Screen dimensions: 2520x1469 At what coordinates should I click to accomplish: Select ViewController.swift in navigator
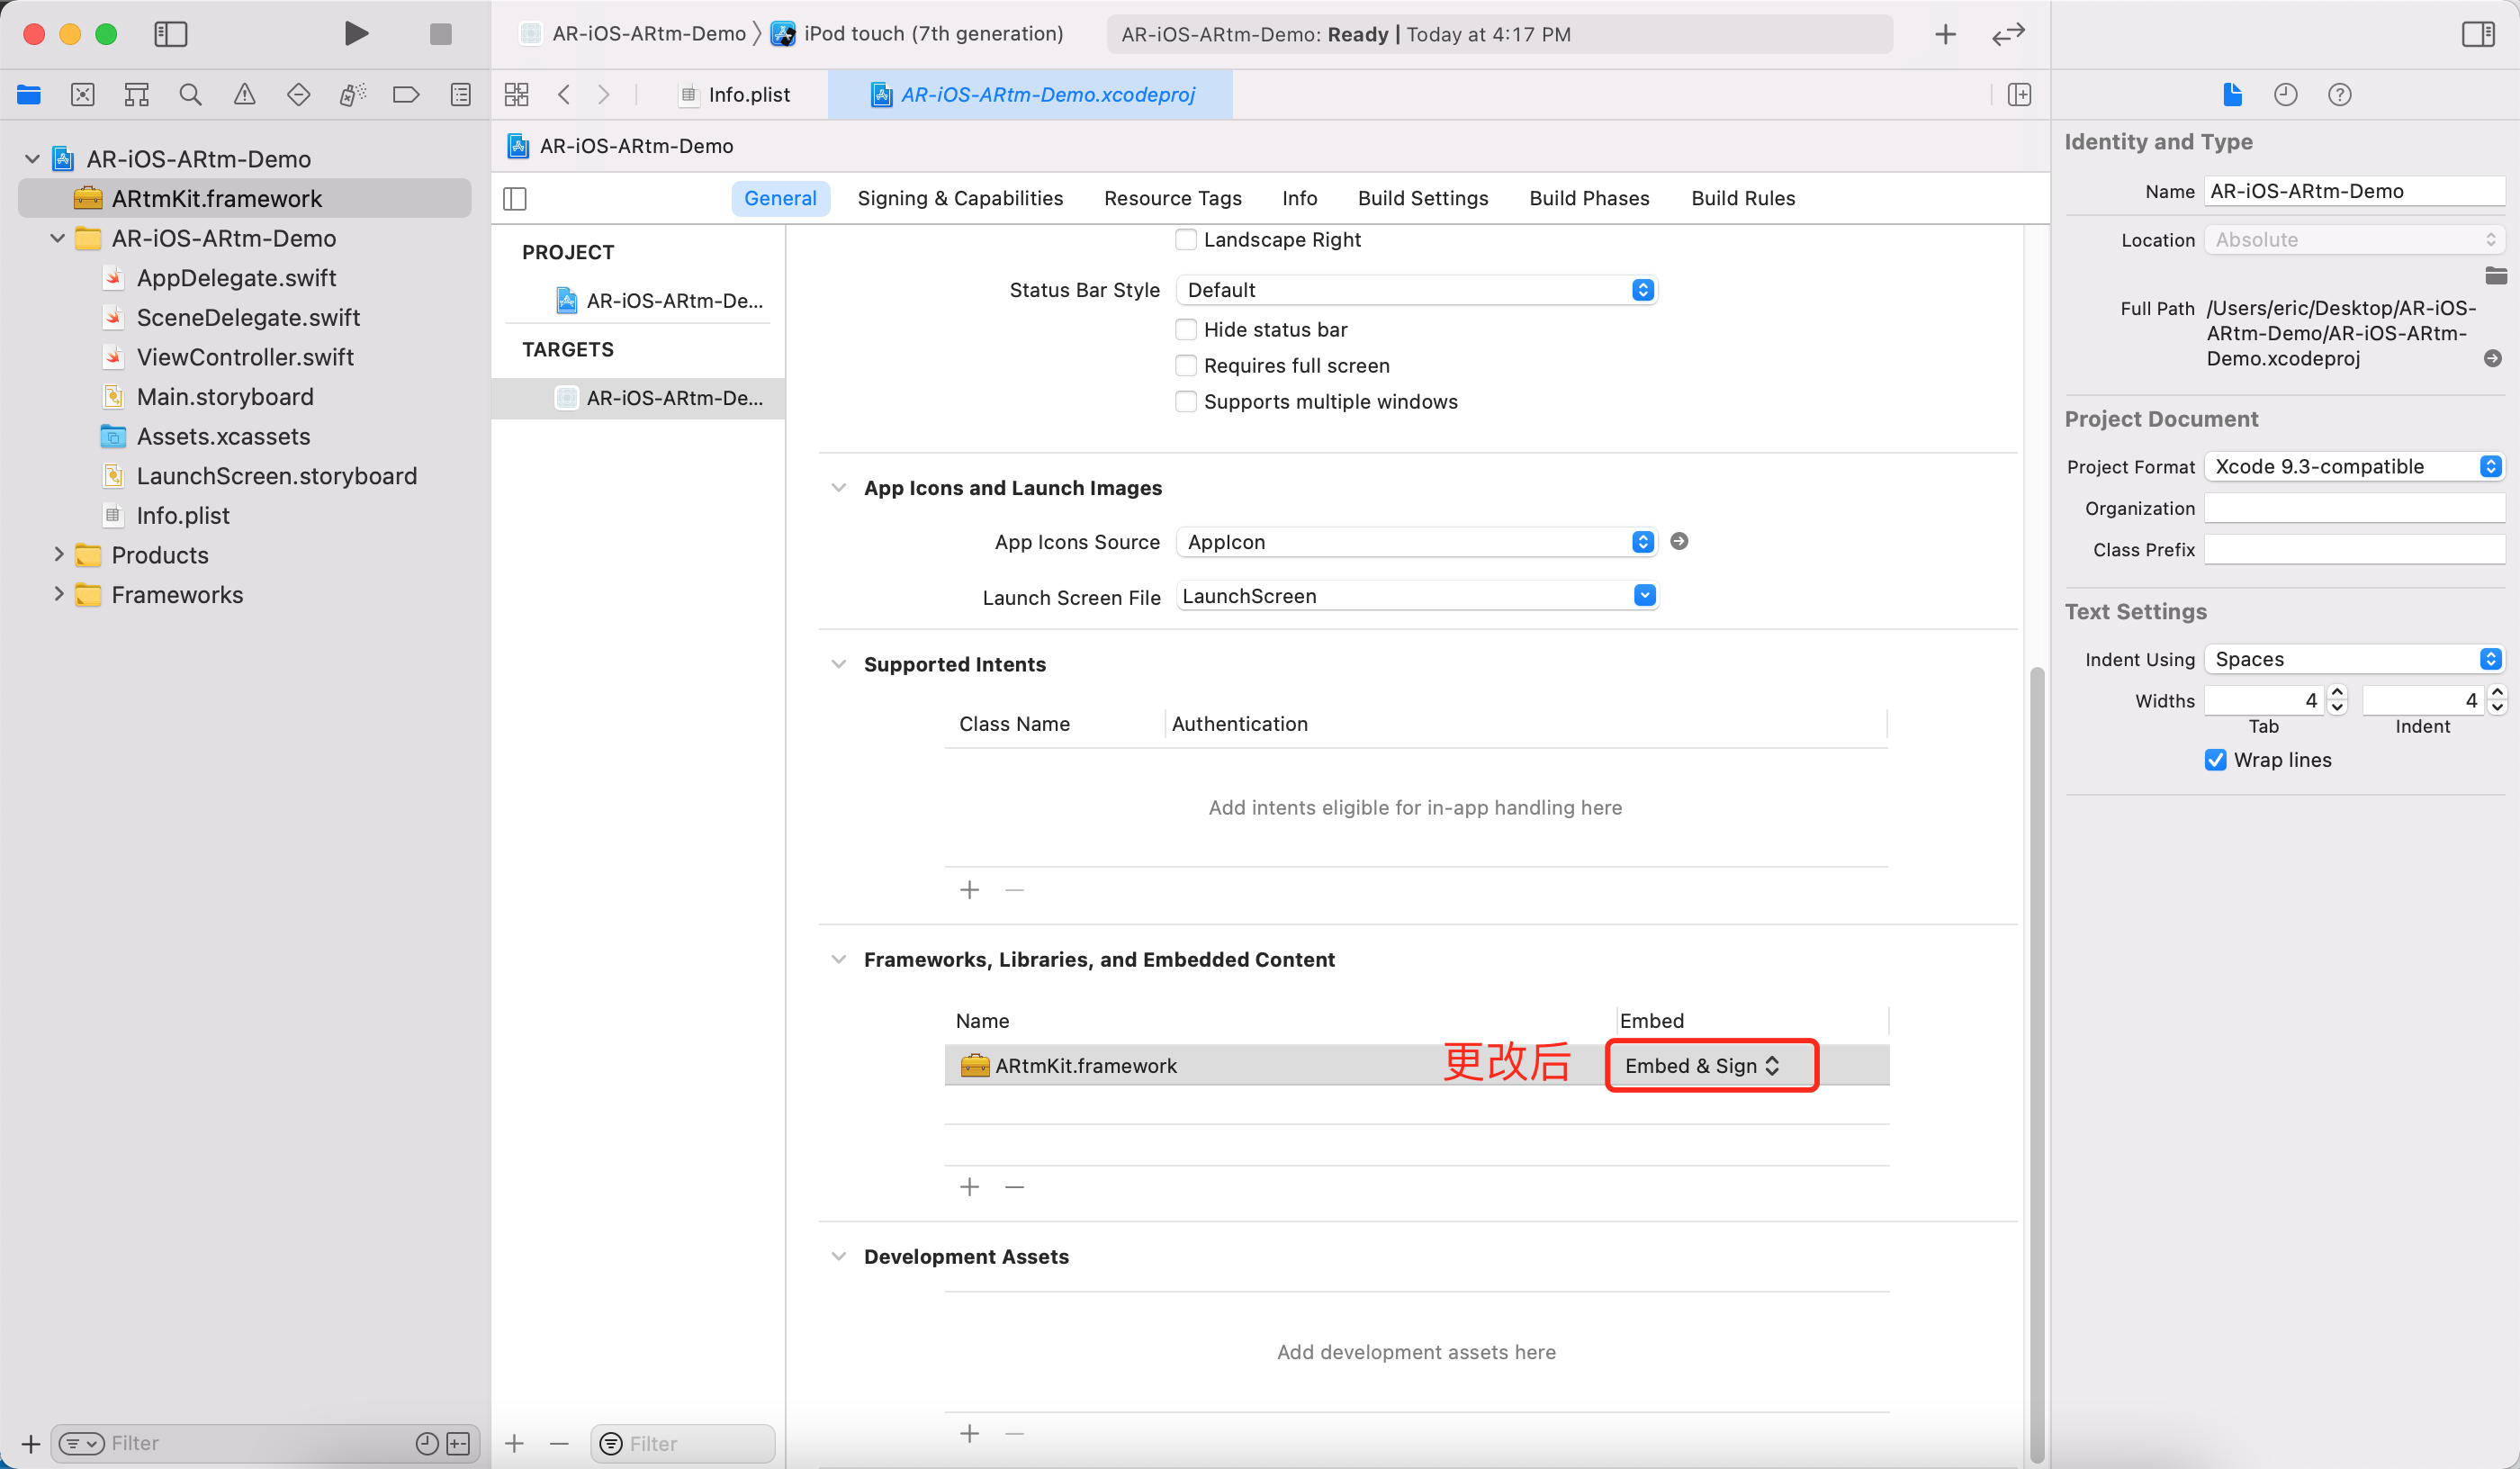244,357
